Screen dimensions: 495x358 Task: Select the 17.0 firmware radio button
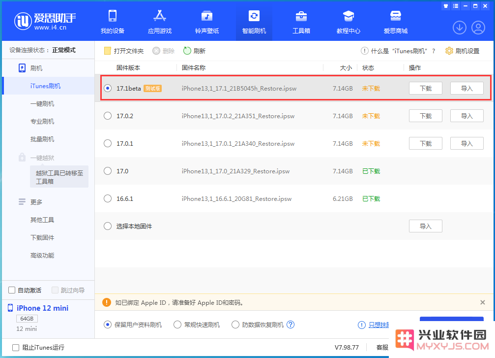(x=108, y=171)
